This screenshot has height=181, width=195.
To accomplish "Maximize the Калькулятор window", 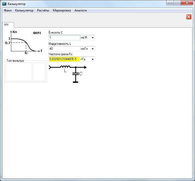I will [177, 3].
